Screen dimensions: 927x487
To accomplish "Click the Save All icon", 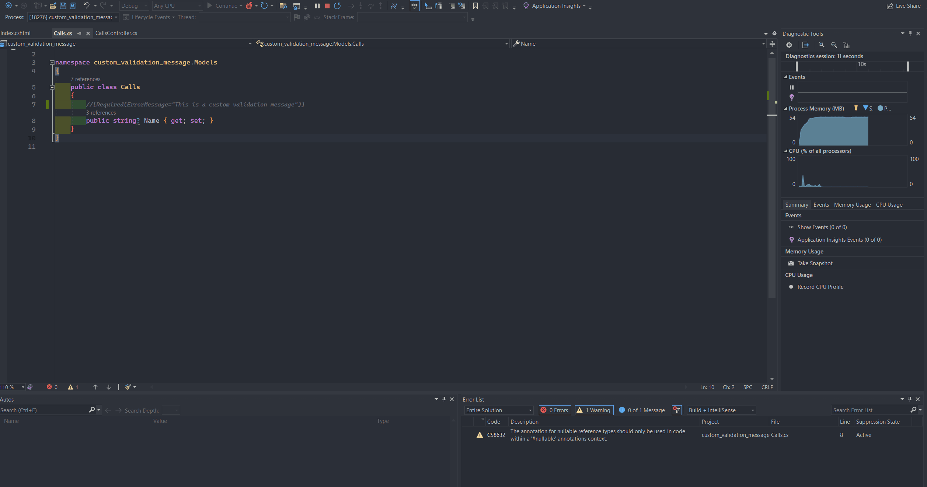I will (x=73, y=6).
